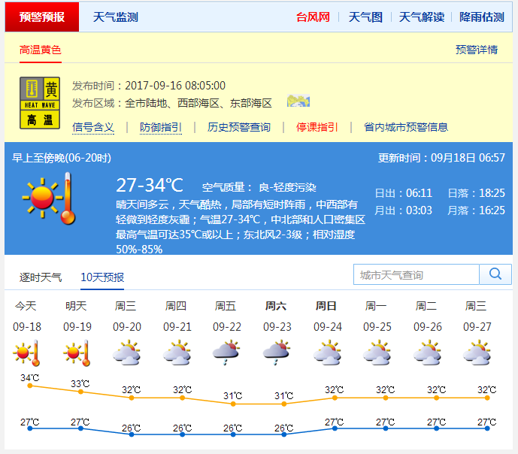Click the 周日 forecast label
The width and height of the screenshot is (518, 454).
[x=326, y=306]
